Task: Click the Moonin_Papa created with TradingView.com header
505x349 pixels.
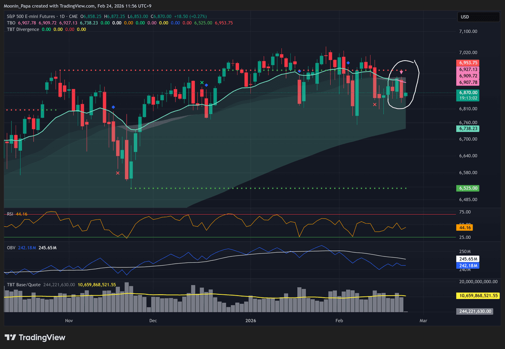Action: 78,6
